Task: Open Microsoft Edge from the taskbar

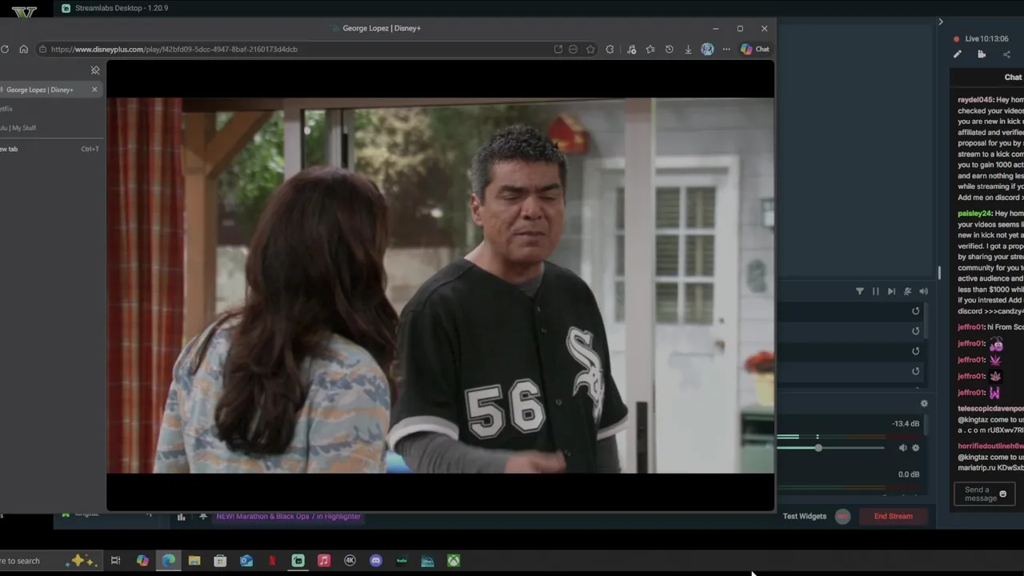Action: (169, 561)
